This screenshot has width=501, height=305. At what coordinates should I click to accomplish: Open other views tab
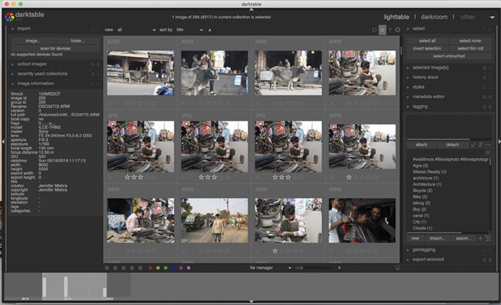tap(467, 17)
